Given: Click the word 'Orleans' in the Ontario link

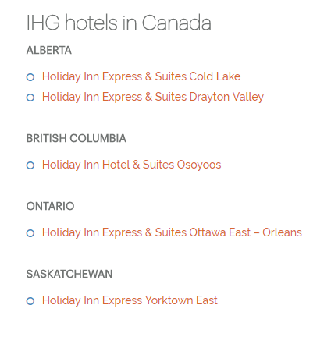Looking at the screenshot, I should [282, 232].
